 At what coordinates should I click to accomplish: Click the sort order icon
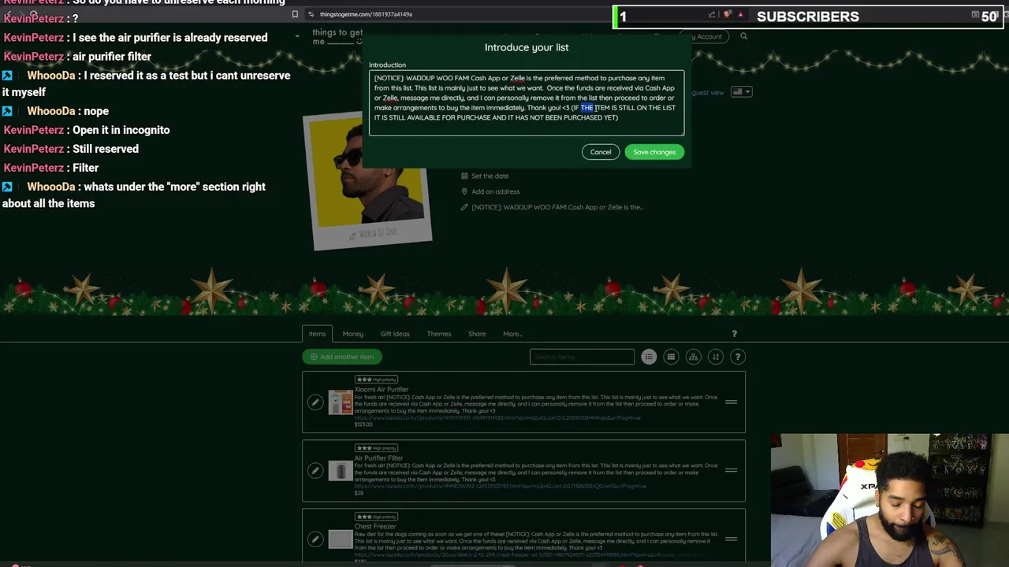click(716, 357)
